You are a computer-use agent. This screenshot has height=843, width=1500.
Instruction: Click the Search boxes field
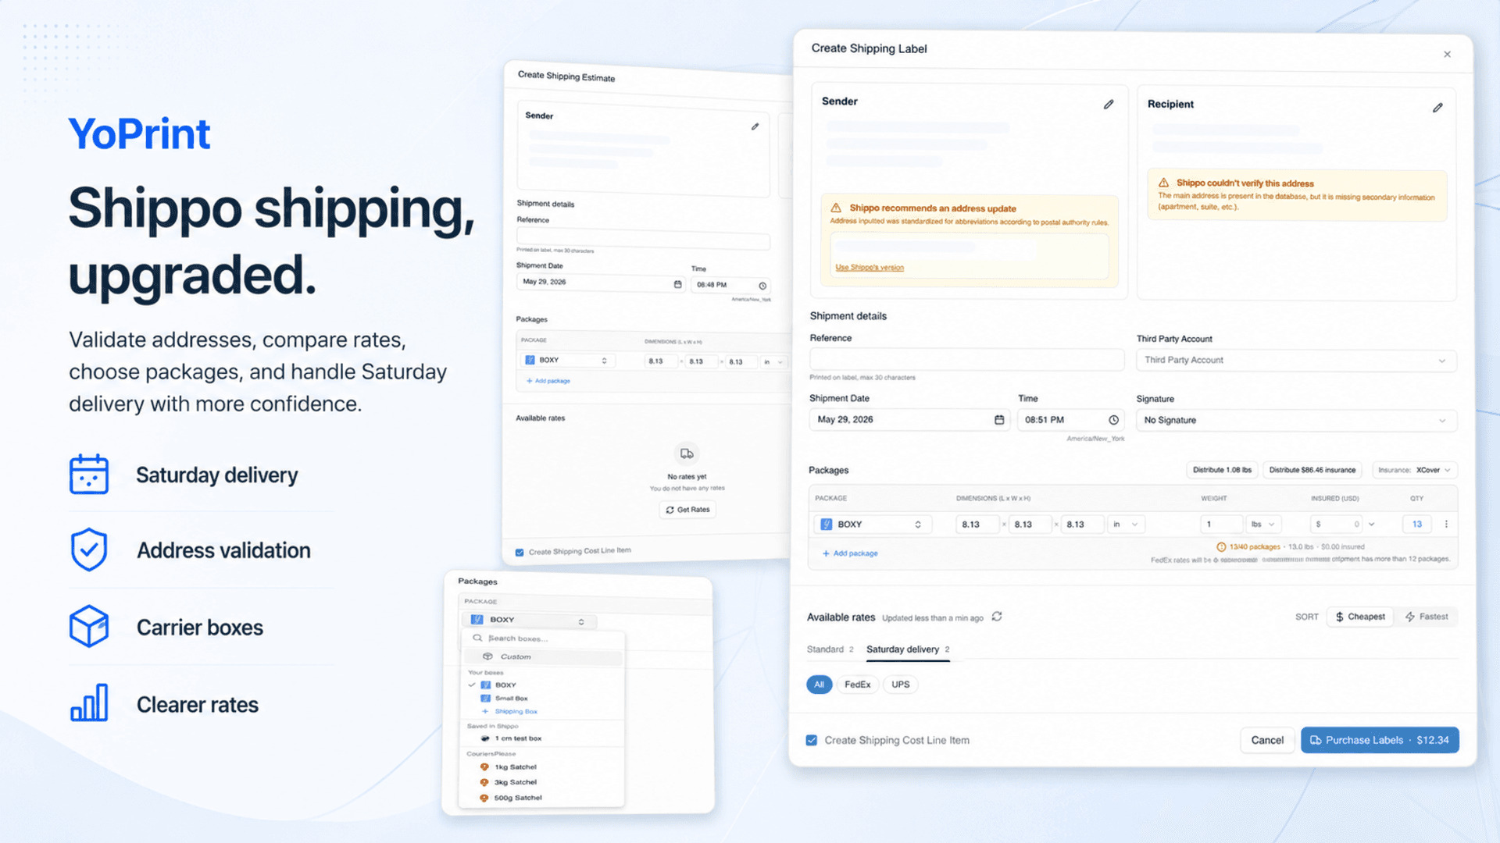545,638
